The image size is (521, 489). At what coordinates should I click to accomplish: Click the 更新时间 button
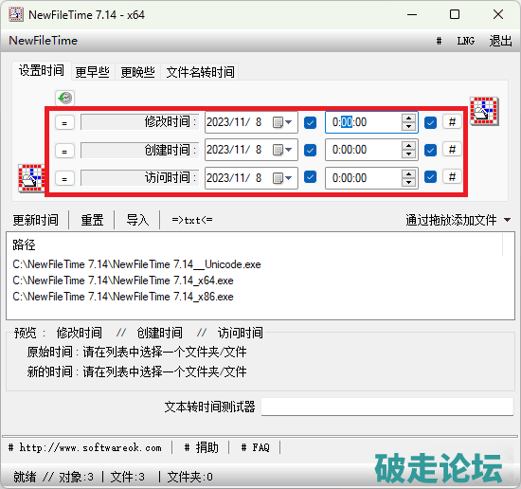pos(36,220)
